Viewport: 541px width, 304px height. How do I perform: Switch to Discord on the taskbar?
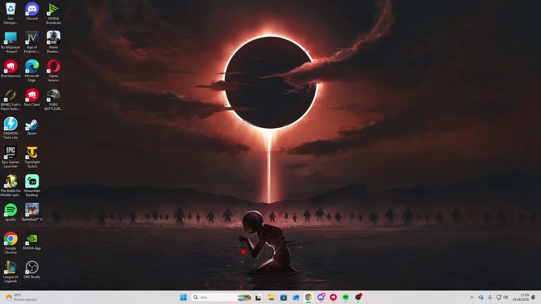point(321,297)
